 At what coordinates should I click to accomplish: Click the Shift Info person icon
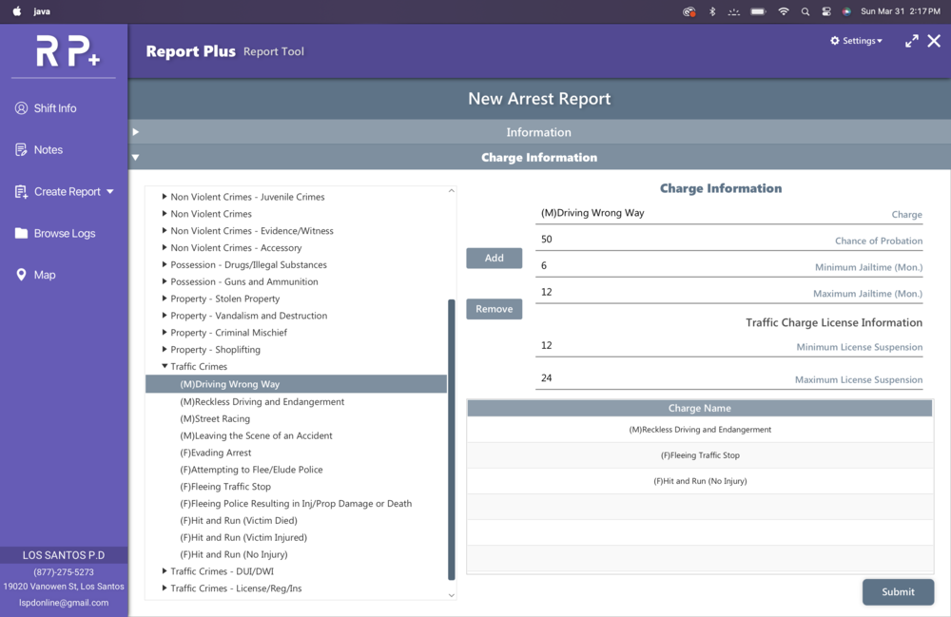point(21,108)
